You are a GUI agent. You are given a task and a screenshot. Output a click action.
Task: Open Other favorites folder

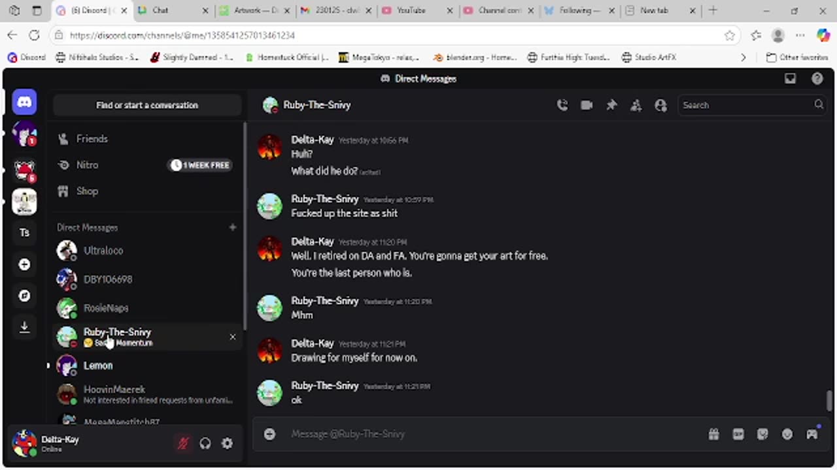[797, 57]
